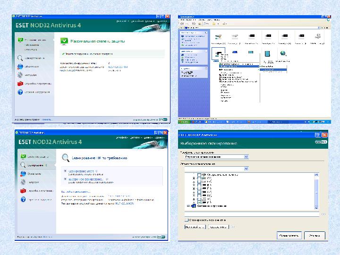Open Настройка menu in on-demand scan window header
Screen dimensions: 340x255
(x=136, y=137)
